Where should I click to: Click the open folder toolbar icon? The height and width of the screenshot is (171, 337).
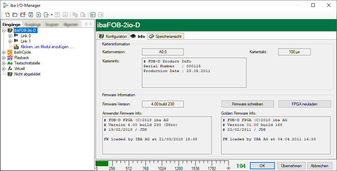(x=15, y=15)
